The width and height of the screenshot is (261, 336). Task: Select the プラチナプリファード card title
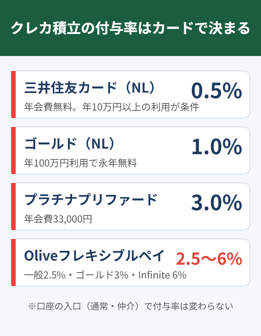coord(91,199)
